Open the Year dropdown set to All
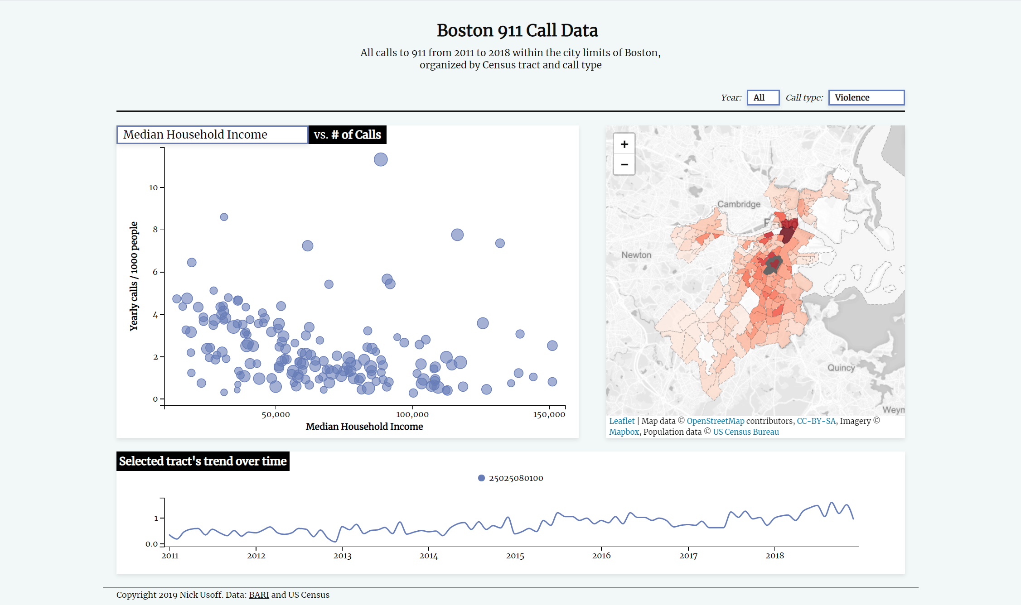Screen dimensions: 1021x605 pyautogui.click(x=763, y=97)
